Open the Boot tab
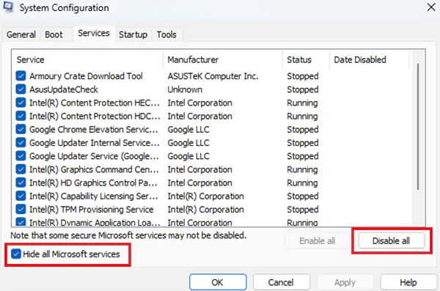The image size is (440, 291). point(54,34)
